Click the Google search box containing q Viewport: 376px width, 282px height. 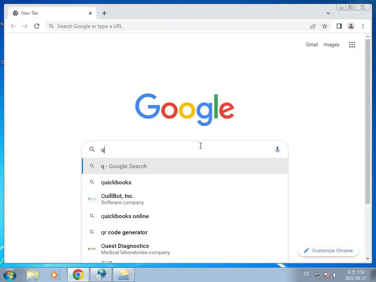185,150
